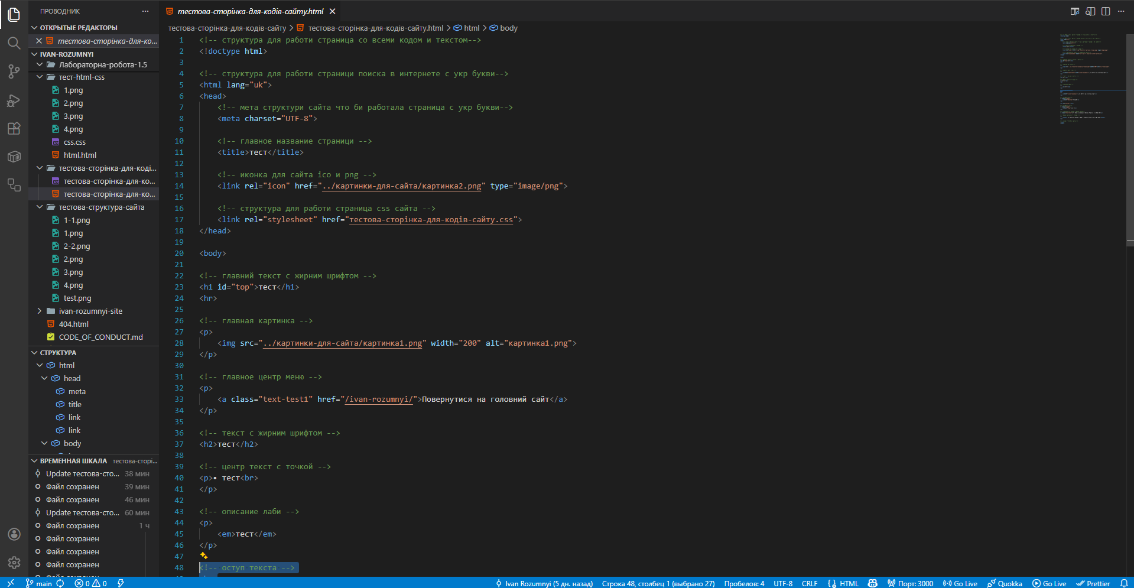Open the Accounts icon menu
This screenshot has height=588, width=1134.
pyautogui.click(x=14, y=534)
